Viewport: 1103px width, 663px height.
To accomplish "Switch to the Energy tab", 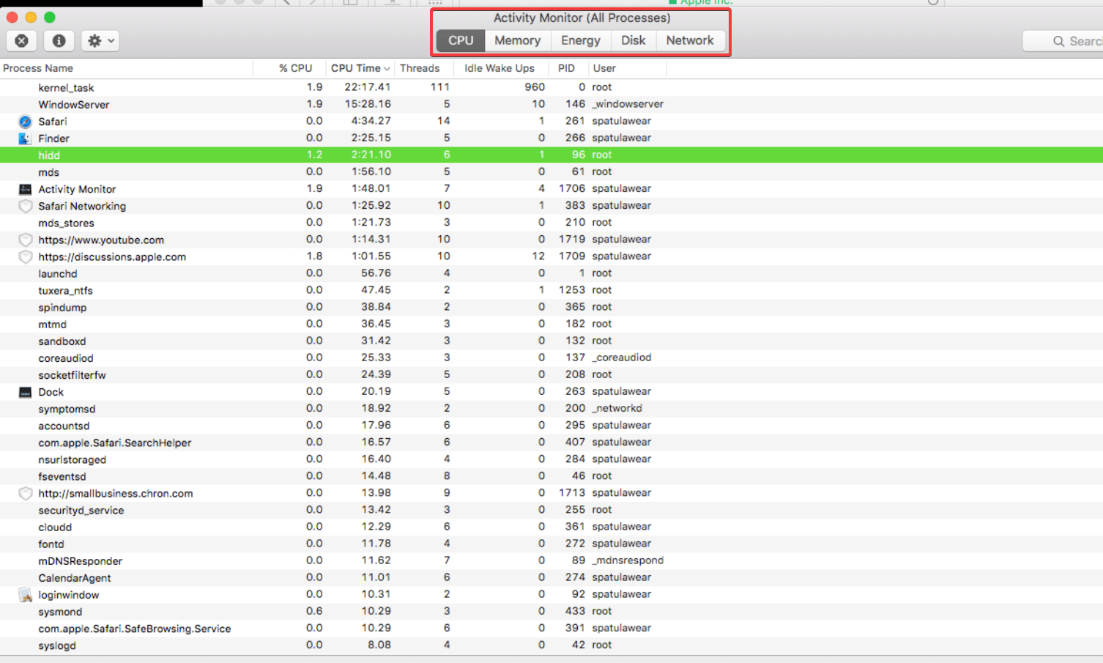I will [x=579, y=40].
